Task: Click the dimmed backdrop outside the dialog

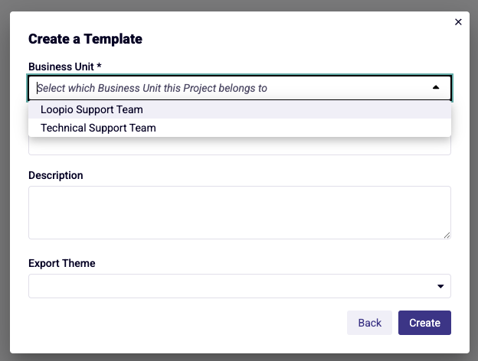Action: tap(5, 183)
